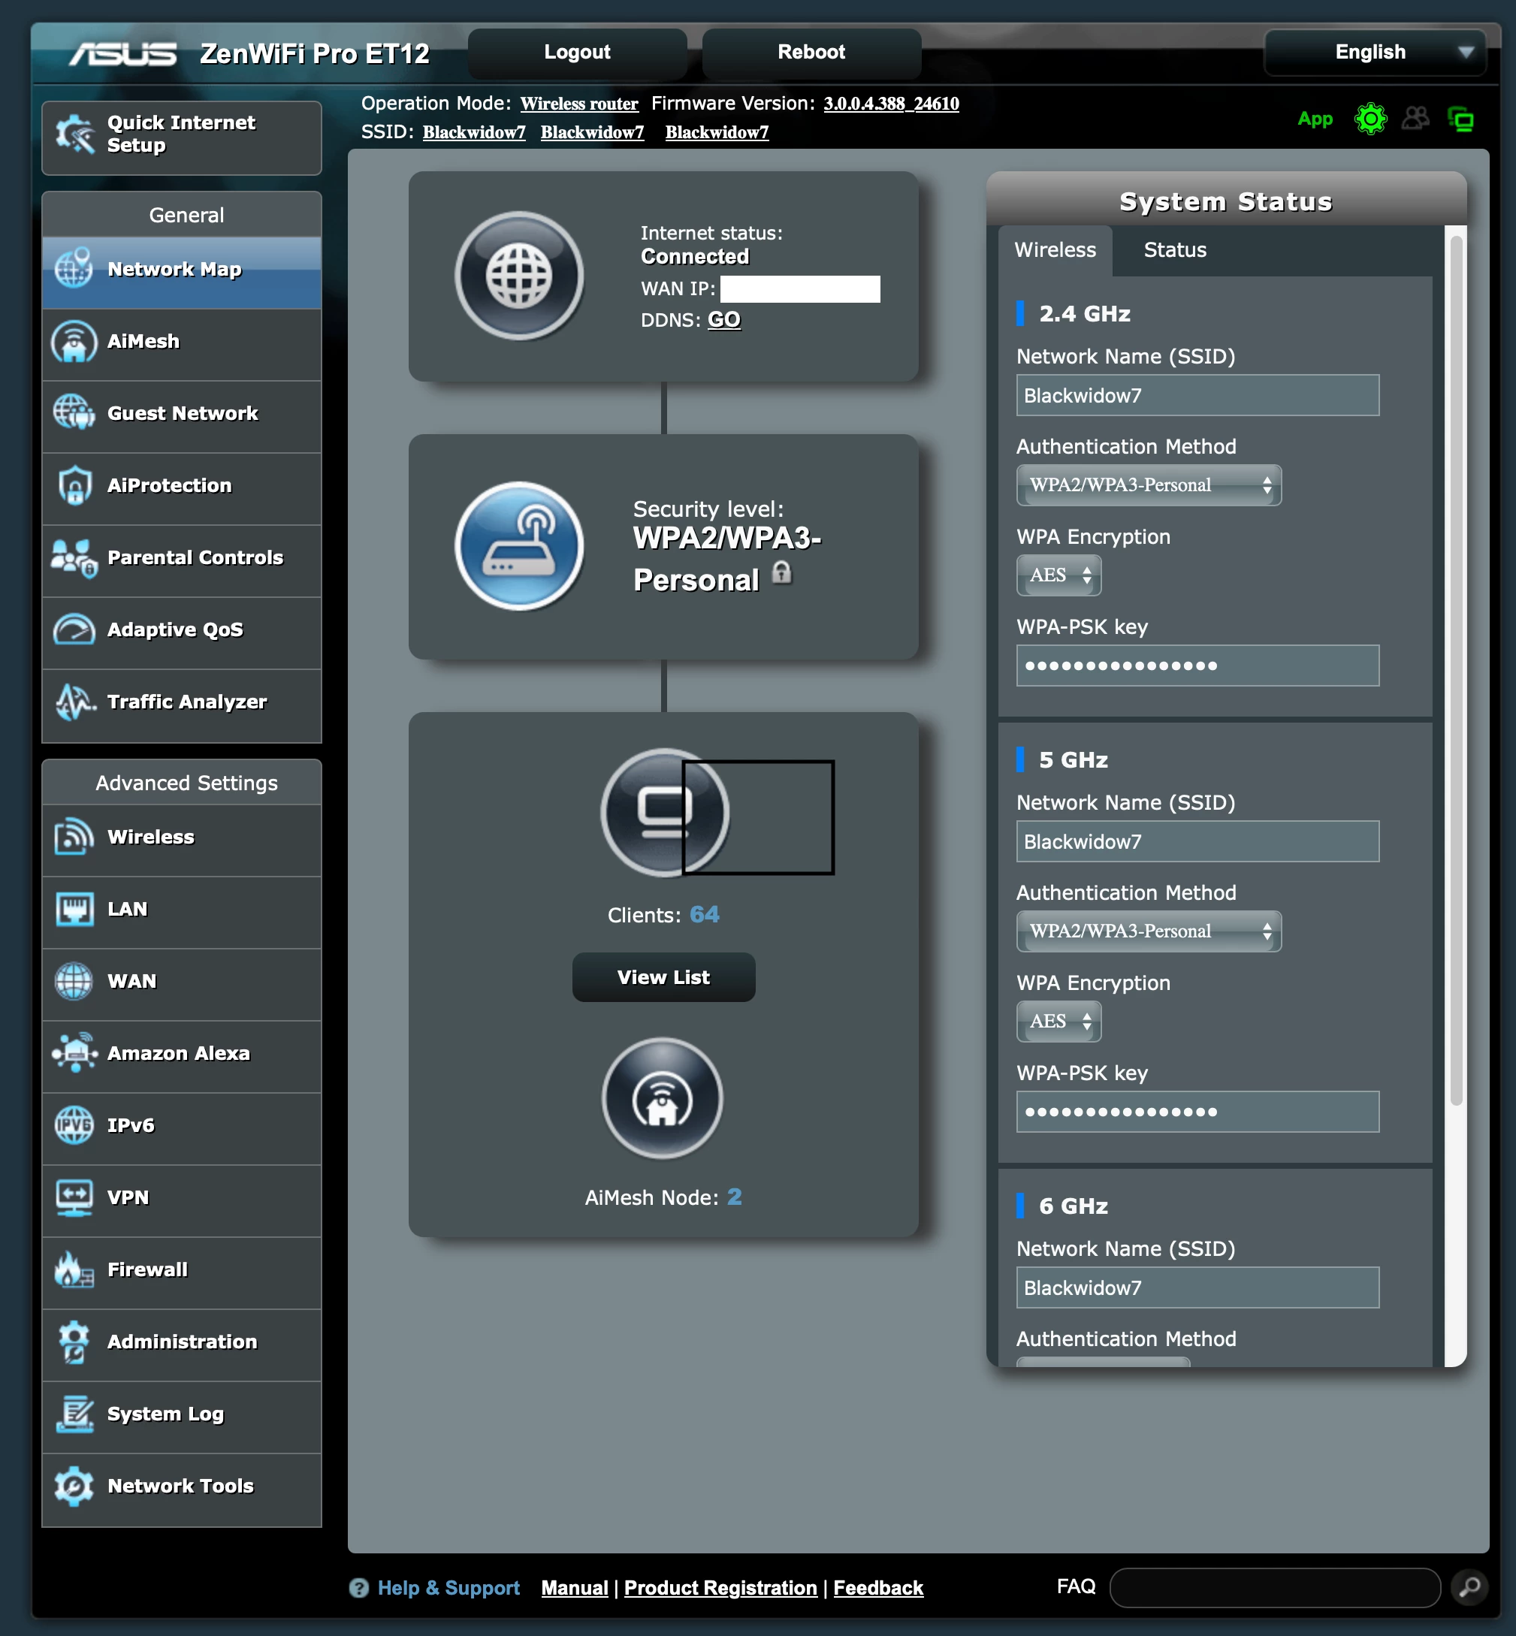Click the App link in header
The image size is (1516, 1636).
(x=1315, y=119)
